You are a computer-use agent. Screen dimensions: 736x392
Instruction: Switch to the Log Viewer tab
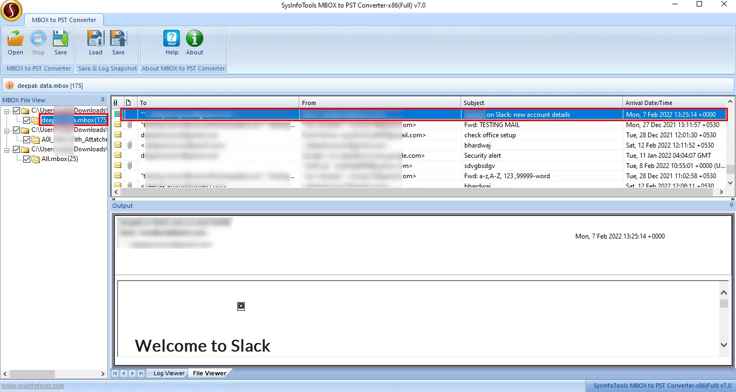pyautogui.click(x=168, y=373)
